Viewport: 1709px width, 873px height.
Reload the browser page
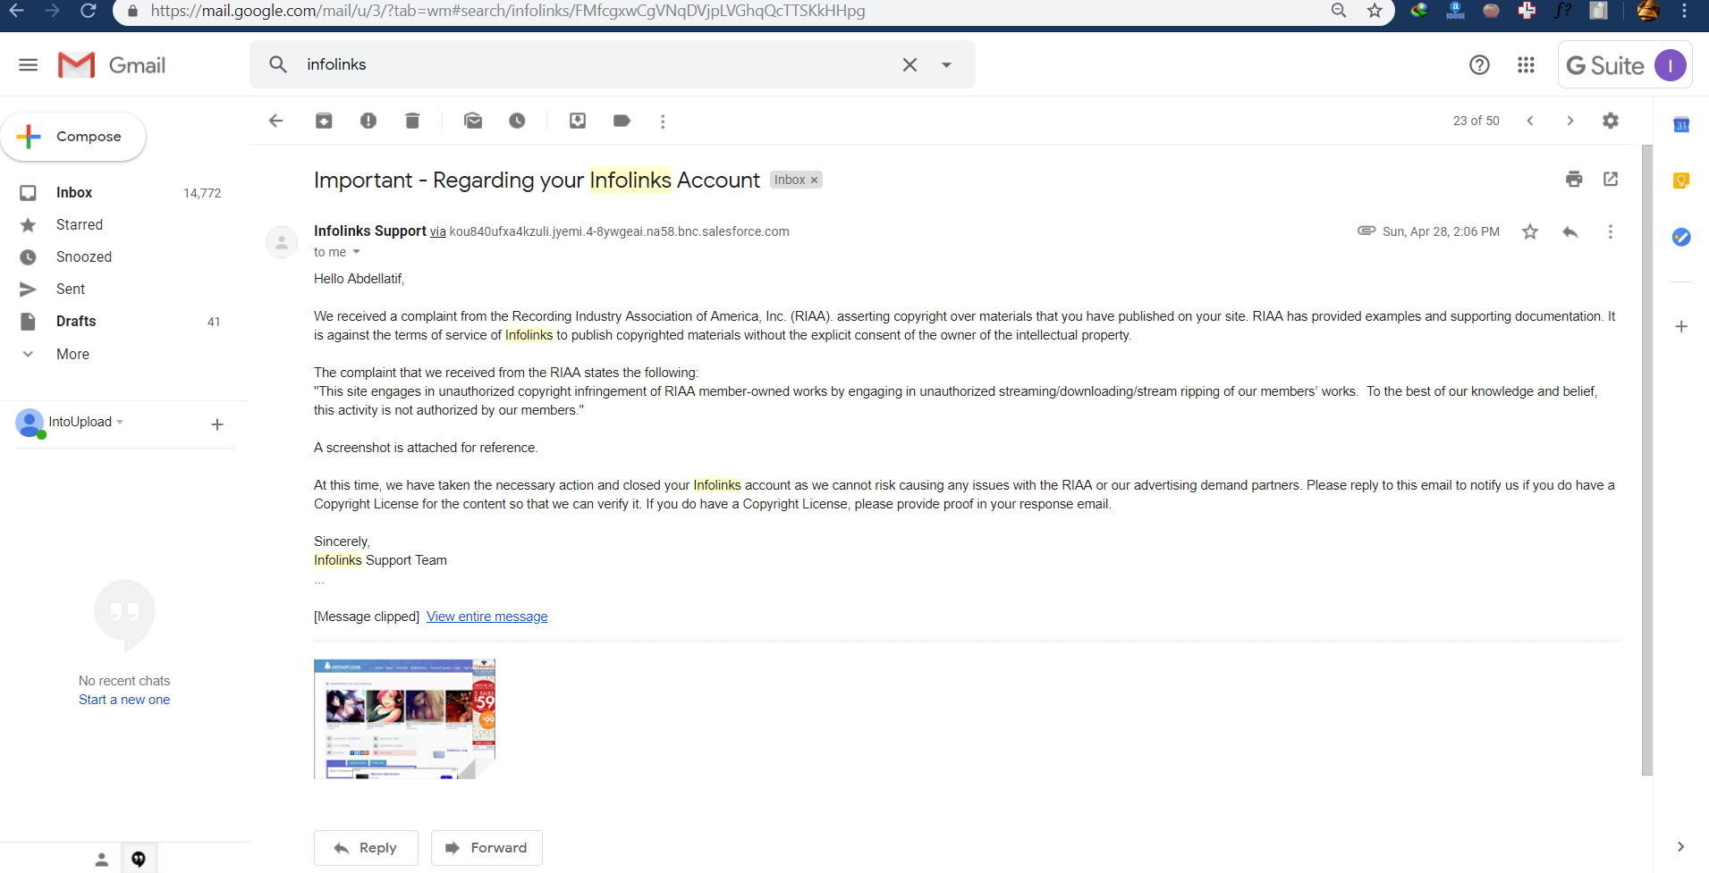point(88,11)
